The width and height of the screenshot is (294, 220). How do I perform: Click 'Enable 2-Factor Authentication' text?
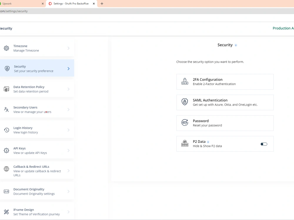pyautogui.click(x=214, y=84)
